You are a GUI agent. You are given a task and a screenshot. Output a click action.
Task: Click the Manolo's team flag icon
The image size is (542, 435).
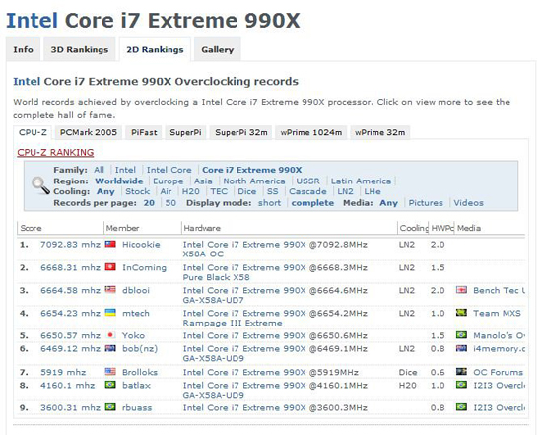pyautogui.click(x=461, y=335)
